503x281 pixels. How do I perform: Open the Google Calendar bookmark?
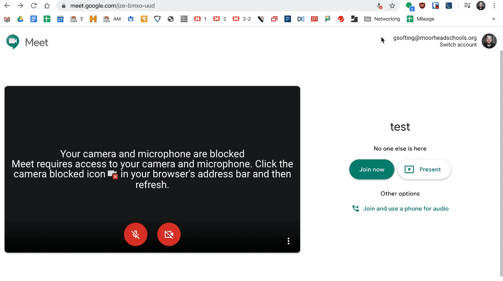60,19
